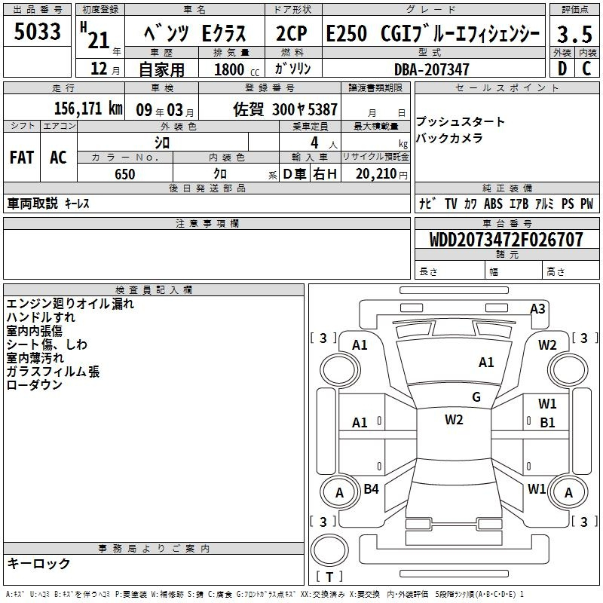Image resolution: width=603 pixels, height=603 pixels.
Task: Select the chassis number WDD2073472F026707
Action: 507,240
